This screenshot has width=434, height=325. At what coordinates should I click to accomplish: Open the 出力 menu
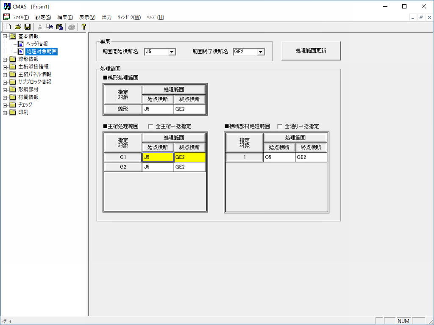106,17
